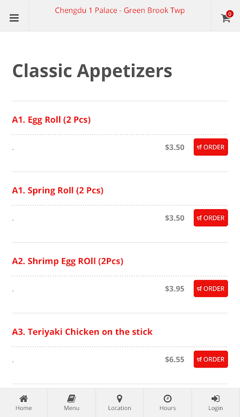The image size is (240, 417).
Task: Select the Location tab label
Action: click(119, 408)
